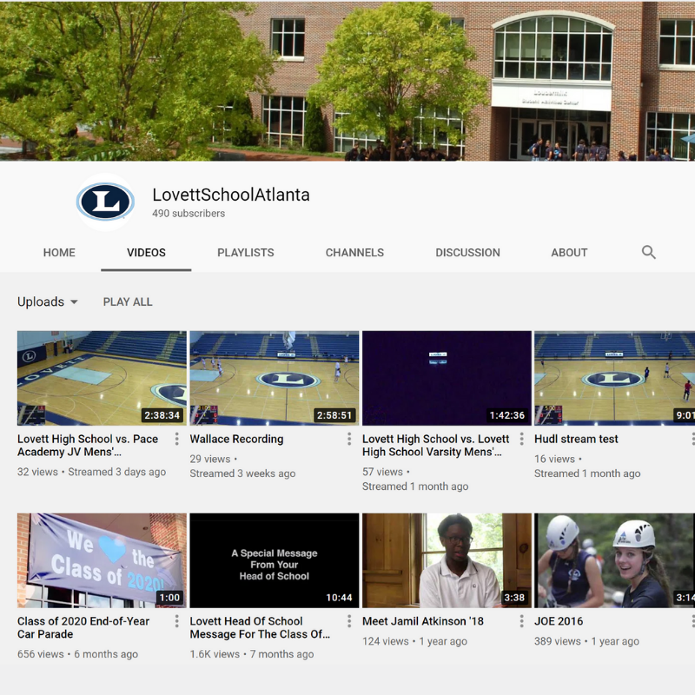The height and width of the screenshot is (695, 695).
Task: Open options menu for Wallace Recording video
Action: (x=349, y=439)
